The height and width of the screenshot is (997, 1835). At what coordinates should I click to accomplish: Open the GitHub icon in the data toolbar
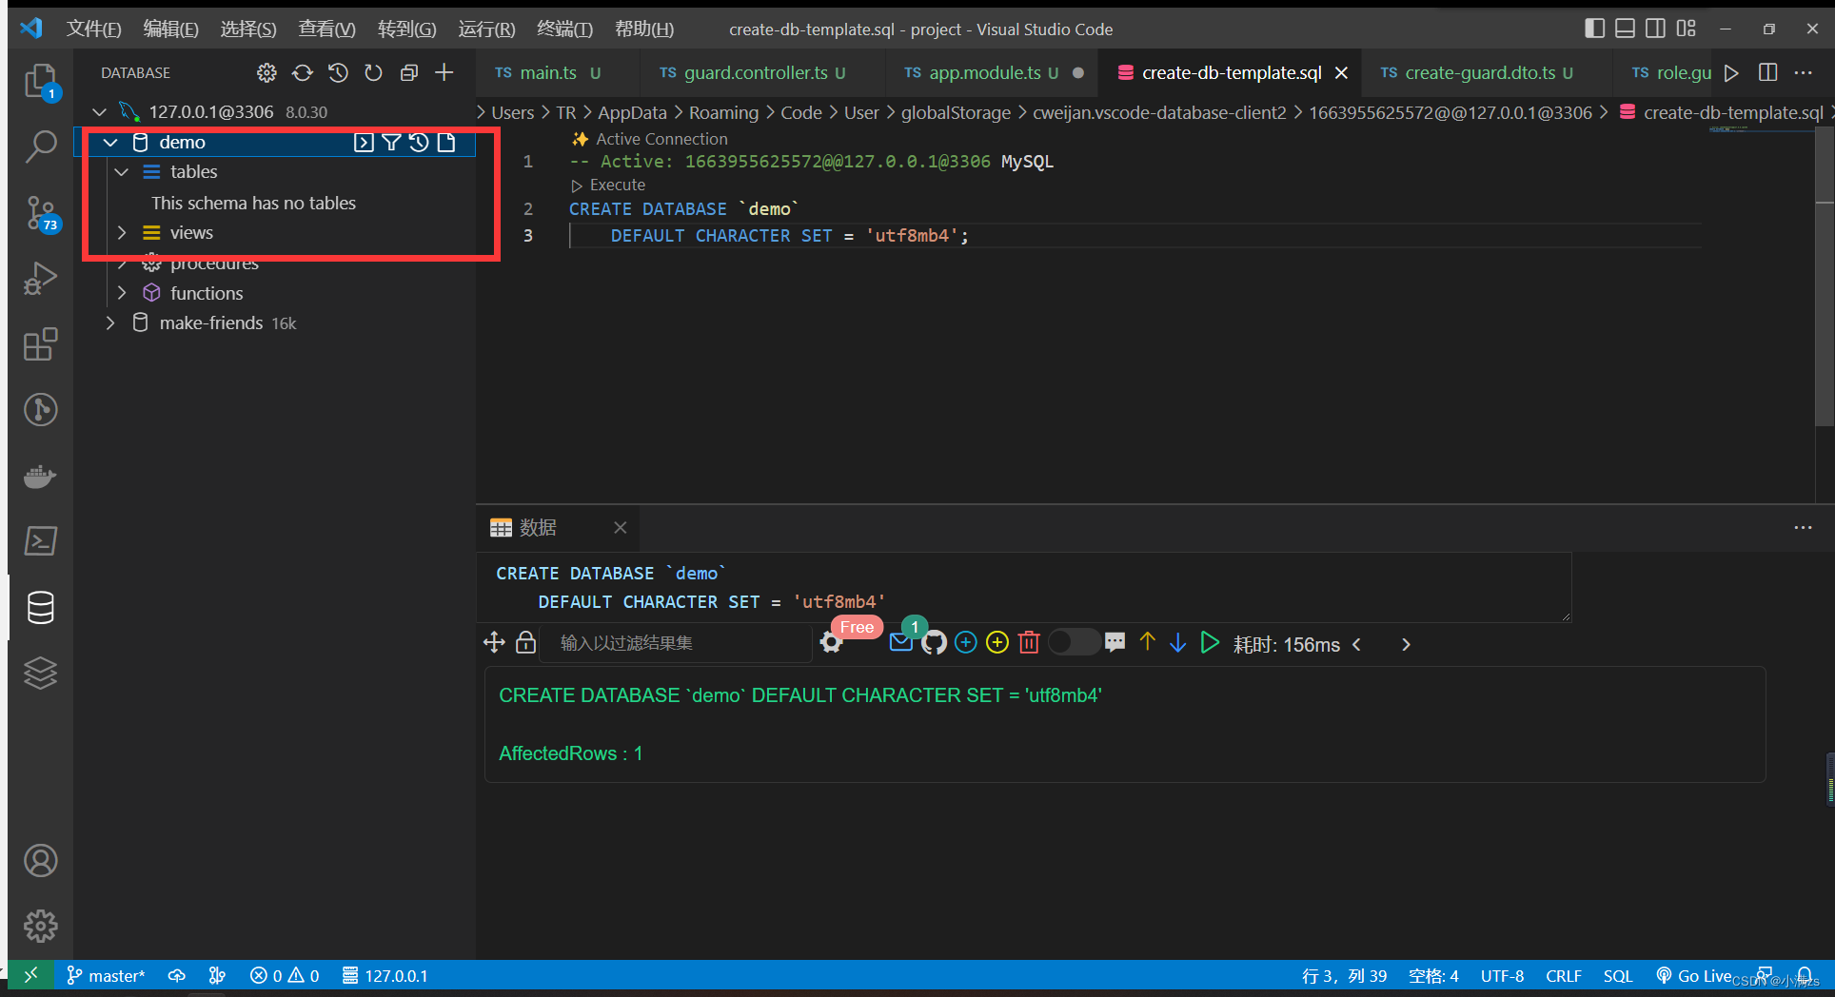934,643
